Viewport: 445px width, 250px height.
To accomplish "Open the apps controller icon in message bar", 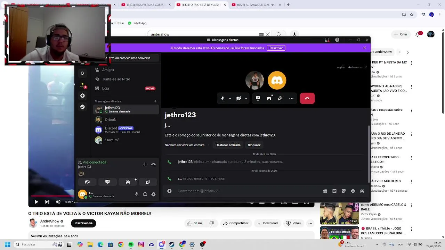I will pos(362,191).
